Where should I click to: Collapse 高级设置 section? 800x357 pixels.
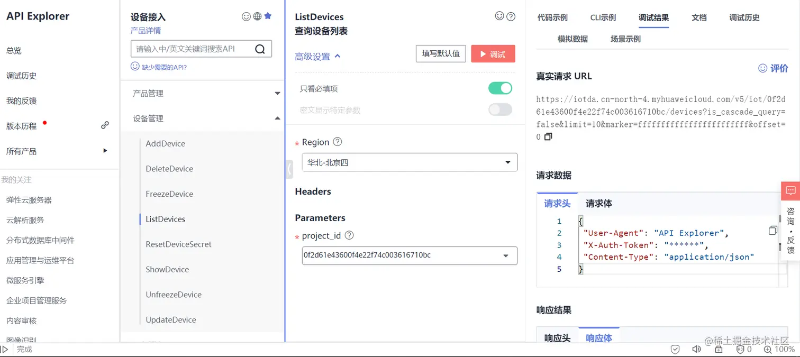click(x=317, y=57)
